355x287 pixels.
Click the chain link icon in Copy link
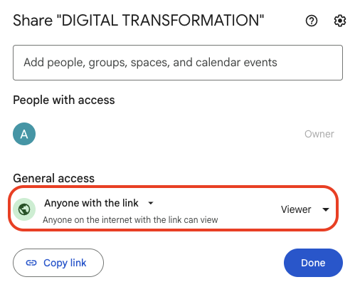[x=31, y=263]
